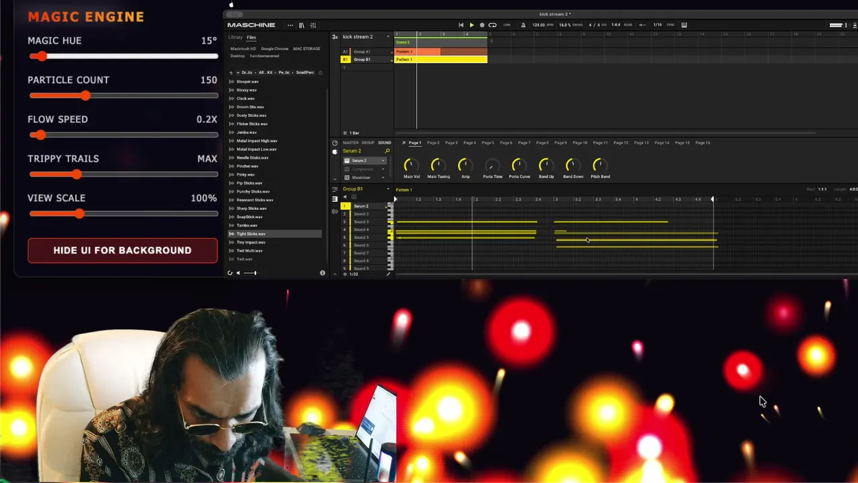
Task: Switch to the Library tab
Action: click(235, 38)
